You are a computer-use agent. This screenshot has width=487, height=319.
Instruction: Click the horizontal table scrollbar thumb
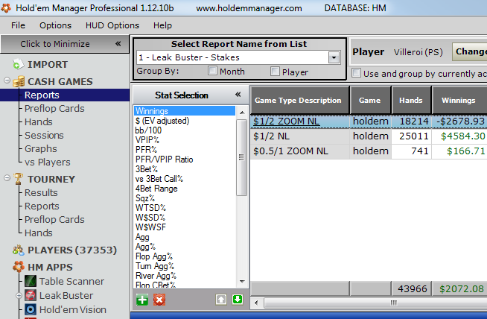[x=375, y=303]
